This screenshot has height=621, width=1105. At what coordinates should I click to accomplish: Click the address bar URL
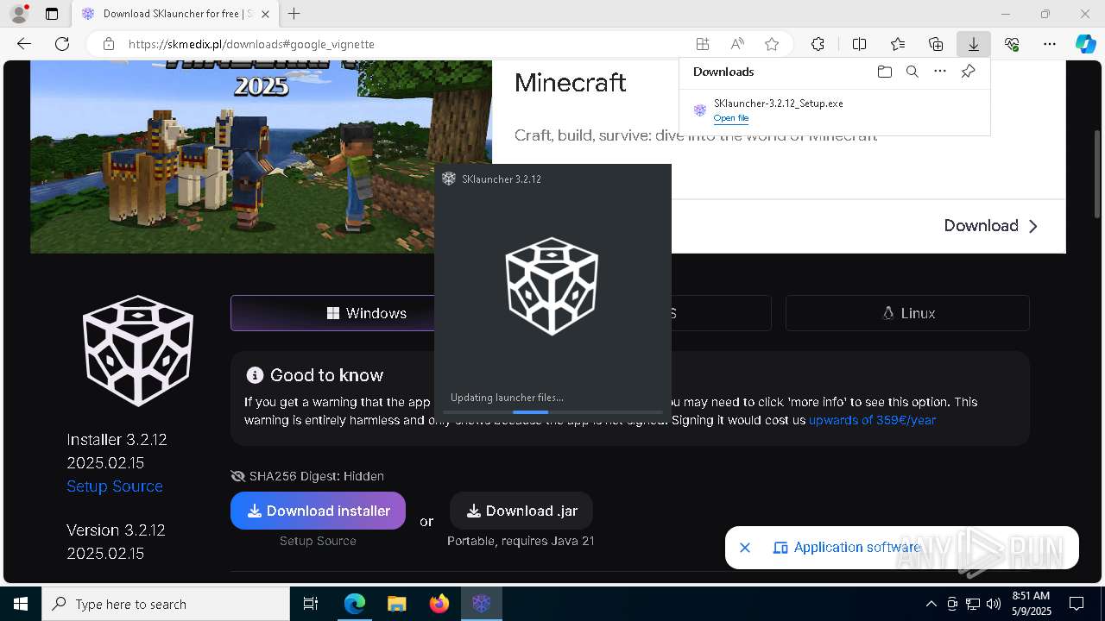tap(251, 44)
